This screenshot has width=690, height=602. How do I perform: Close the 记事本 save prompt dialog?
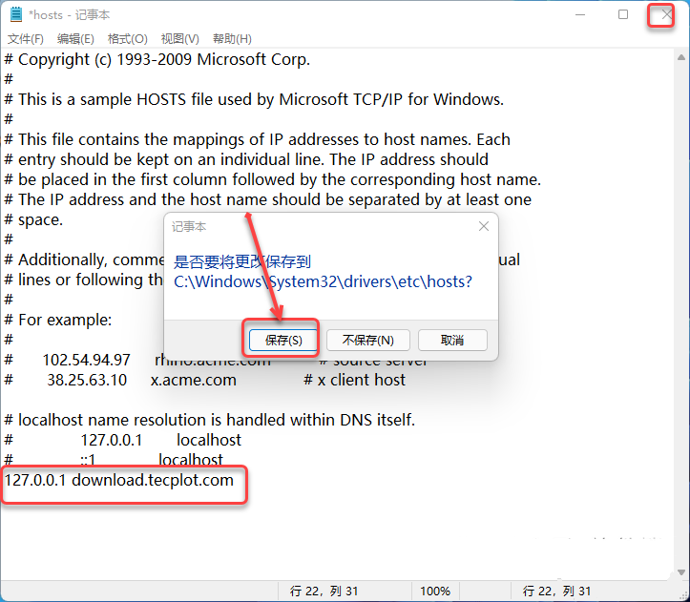click(x=484, y=226)
